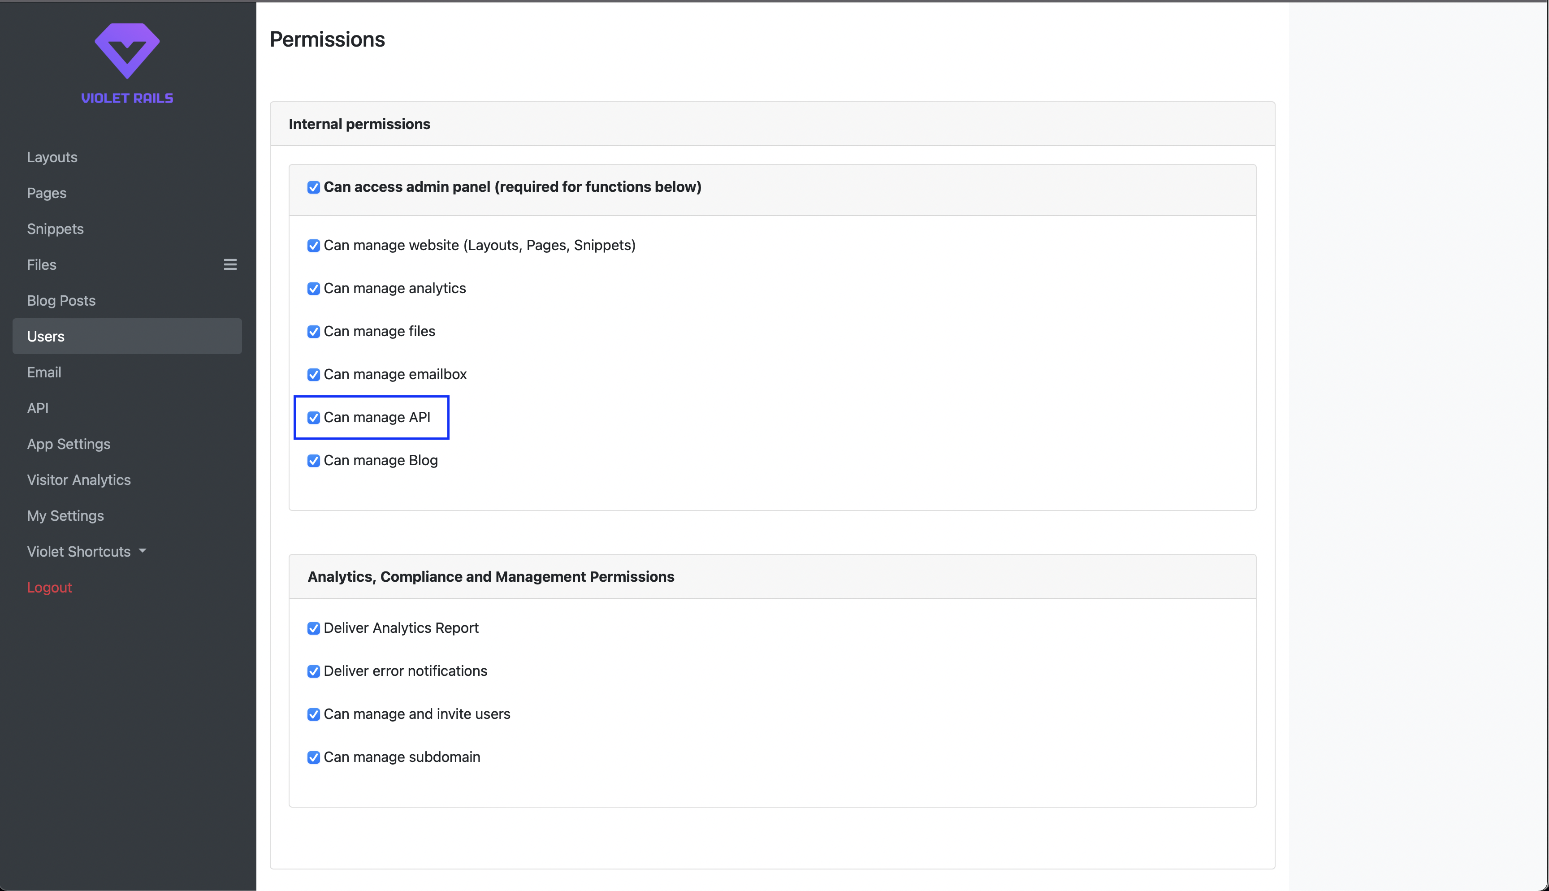Toggle Can manage subdomain checkbox
Viewport: 1549px width, 891px height.
coord(313,757)
